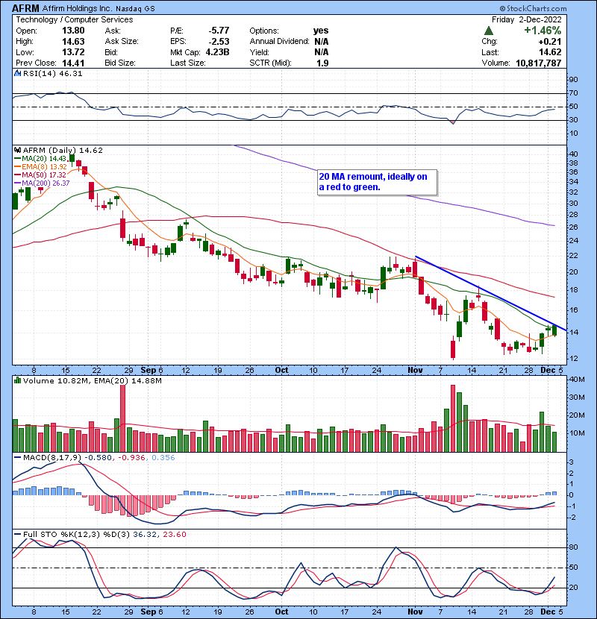
Task: Click the MA(200) 26.37 legend entry
Action: 46,183
